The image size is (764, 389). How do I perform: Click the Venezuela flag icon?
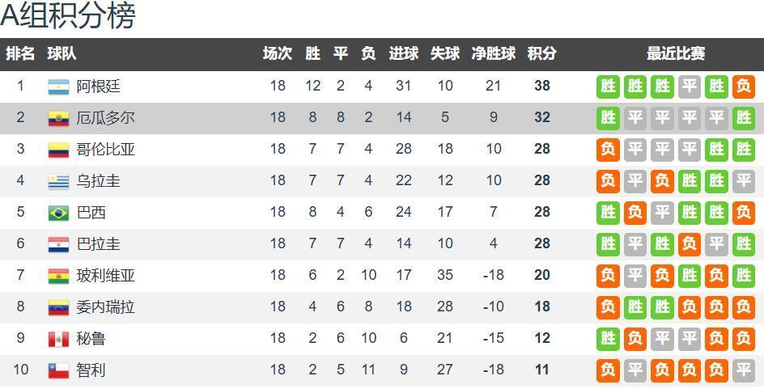[x=58, y=307]
